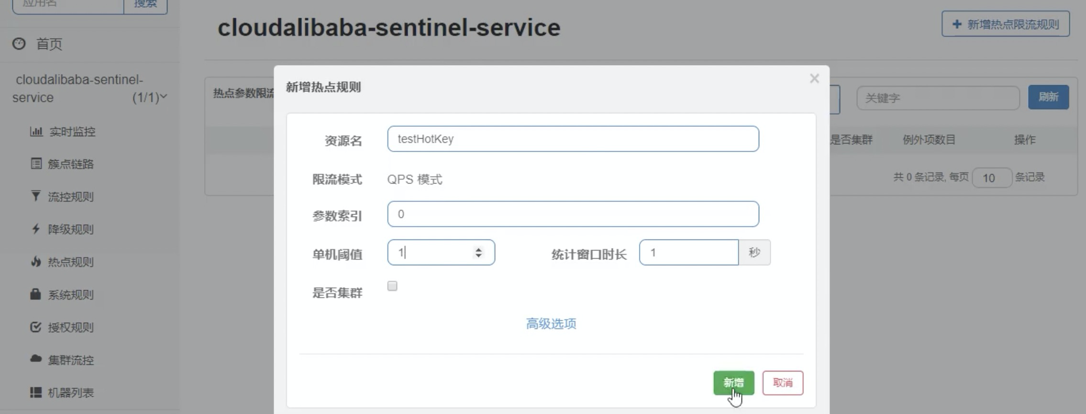Image resolution: width=1086 pixels, height=414 pixels.
Task: Click the 关键字 keyword search field
Action: [938, 98]
